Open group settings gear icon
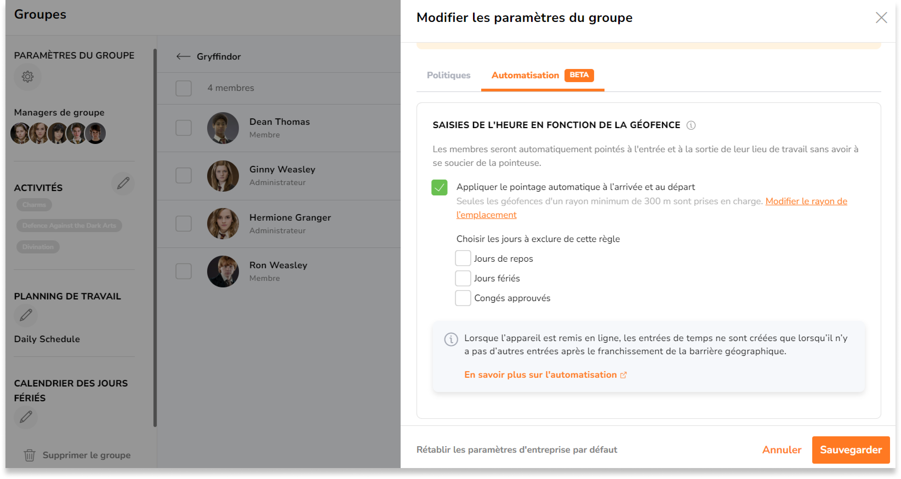Image resolution: width=901 pixels, height=479 pixels. pos(28,77)
